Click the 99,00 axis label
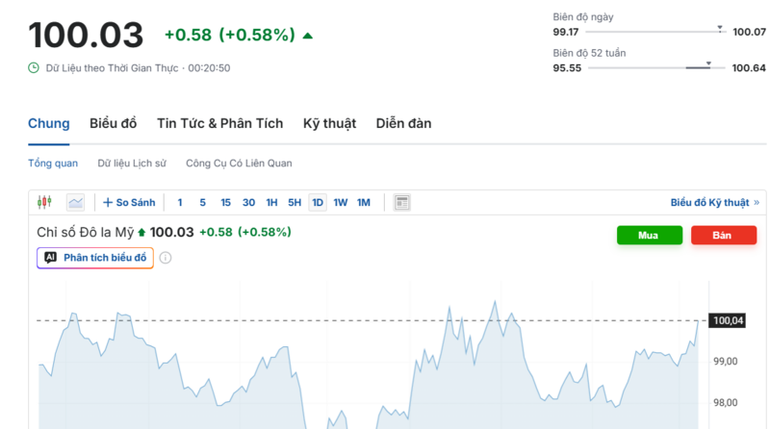 click(726, 362)
